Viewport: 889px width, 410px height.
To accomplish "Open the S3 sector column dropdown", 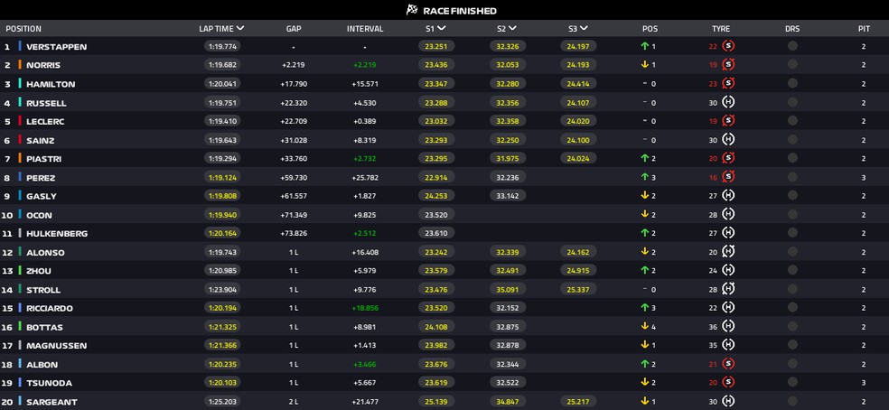I will 584,28.
